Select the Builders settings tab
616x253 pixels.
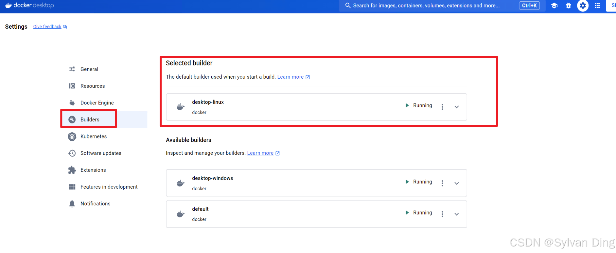[104, 119]
